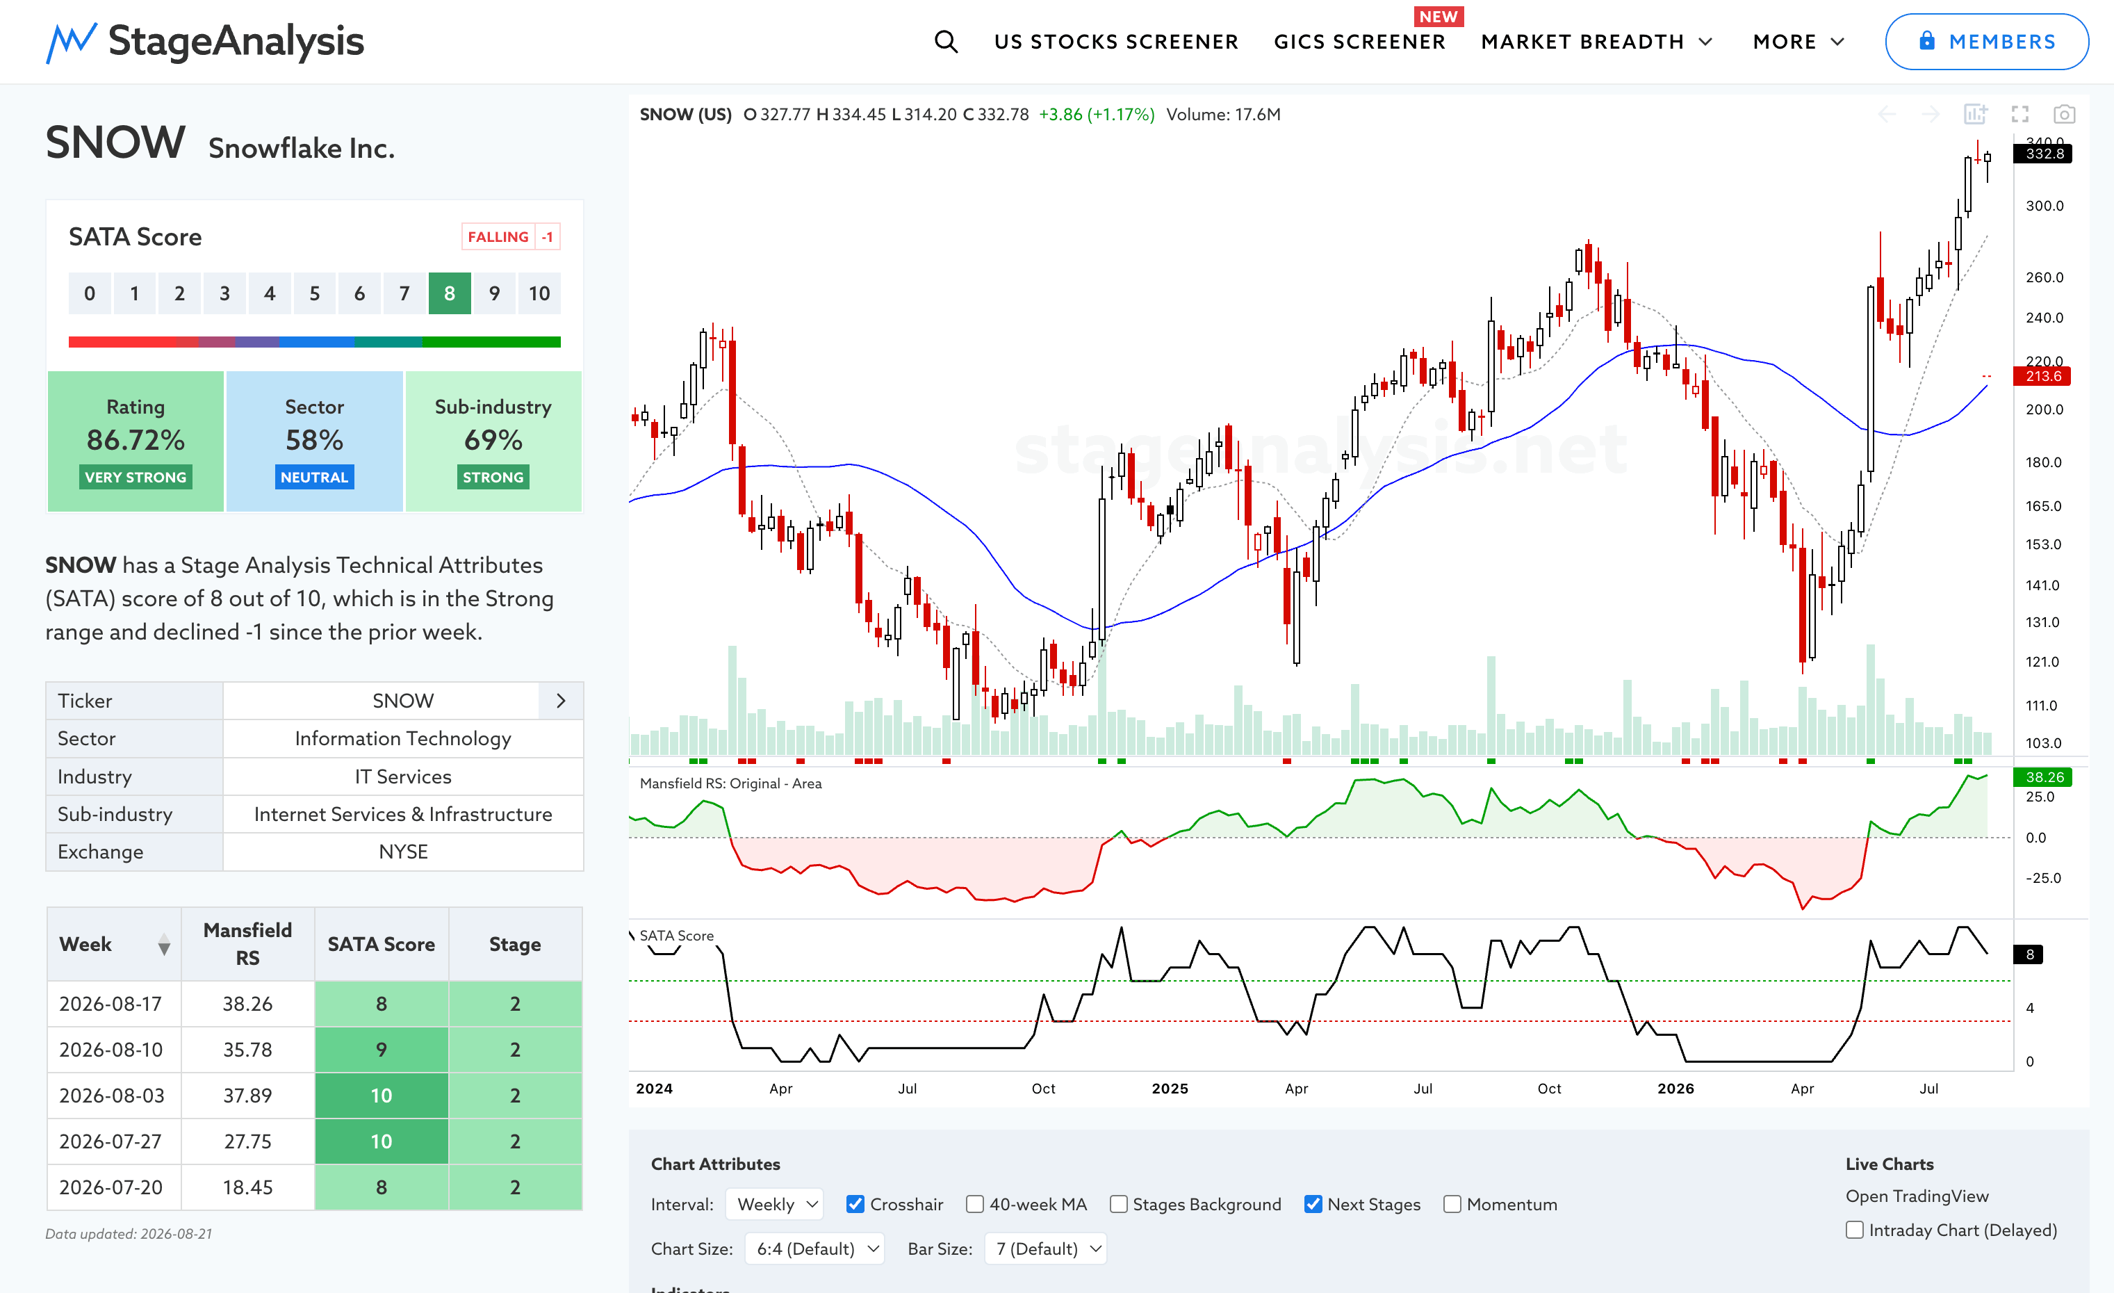Viewport: 2114px width, 1293px height.
Task: Click the search magnifier icon
Action: coord(946,41)
